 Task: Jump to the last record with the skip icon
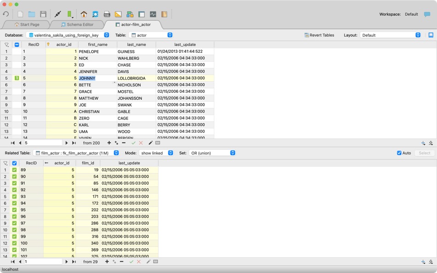click(x=75, y=143)
